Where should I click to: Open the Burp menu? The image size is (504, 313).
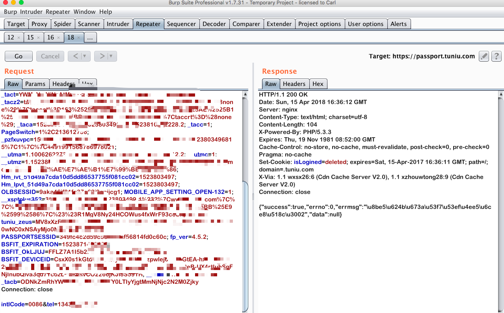click(x=10, y=12)
